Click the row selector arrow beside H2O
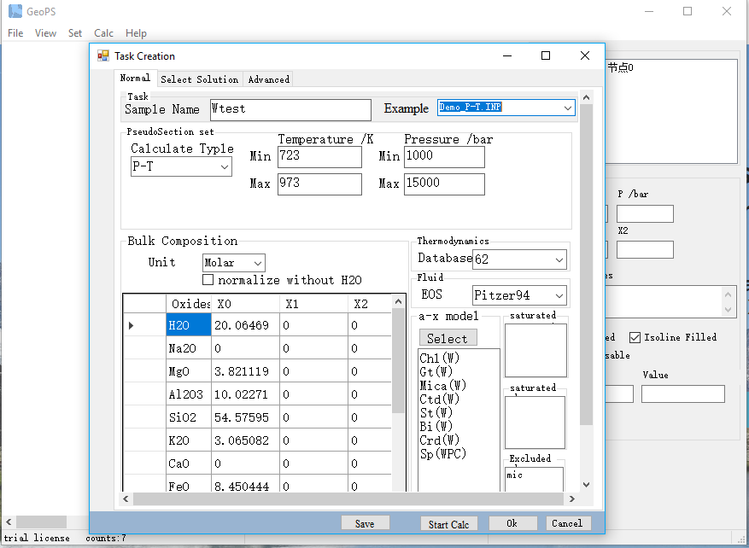The width and height of the screenshot is (749, 548). tap(131, 325)
